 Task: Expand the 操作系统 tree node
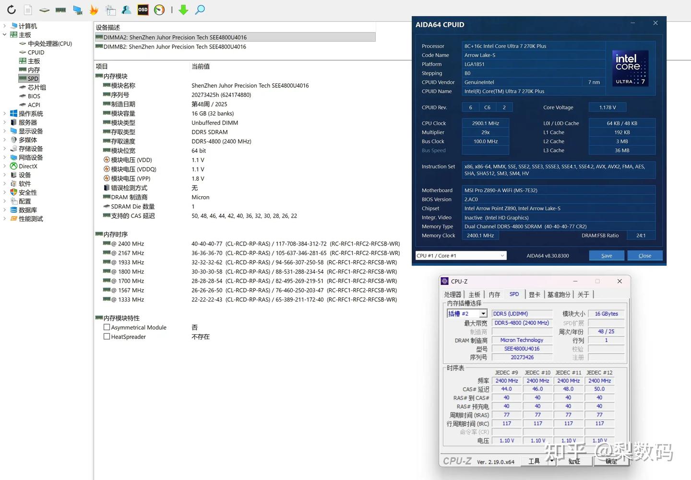point(5,114)
